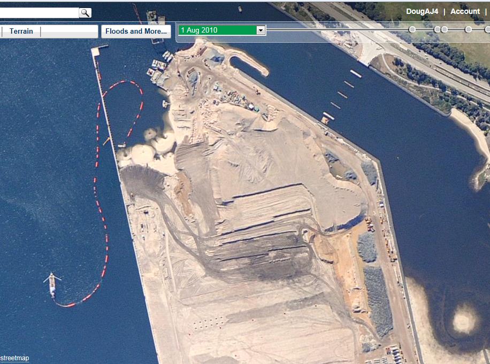Open the DougAJ4 user profile link
490x364 pixels.
click(422, 11)
